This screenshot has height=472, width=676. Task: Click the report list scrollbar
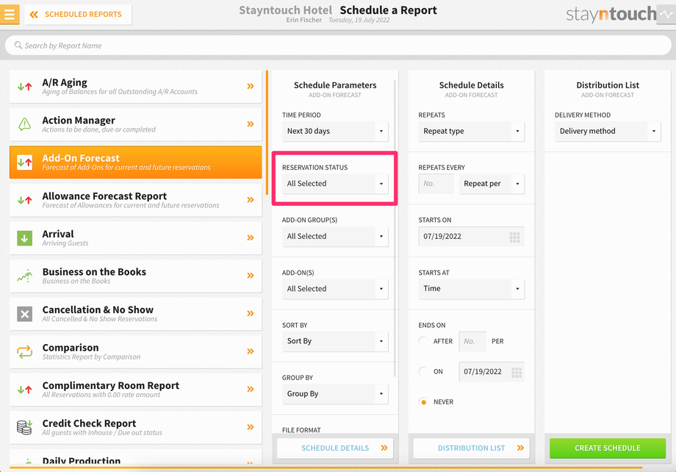267,133
